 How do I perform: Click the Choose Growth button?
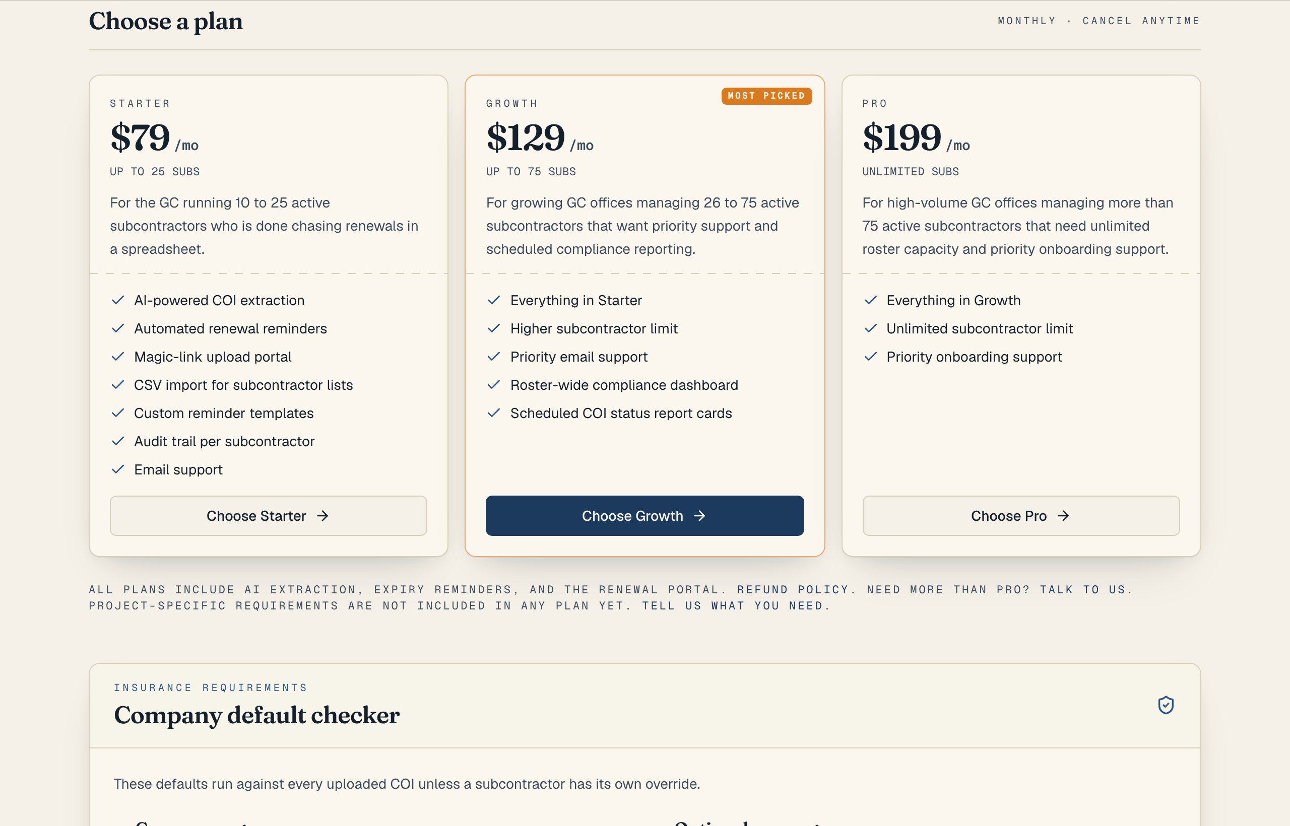click(x=644, y=515)
